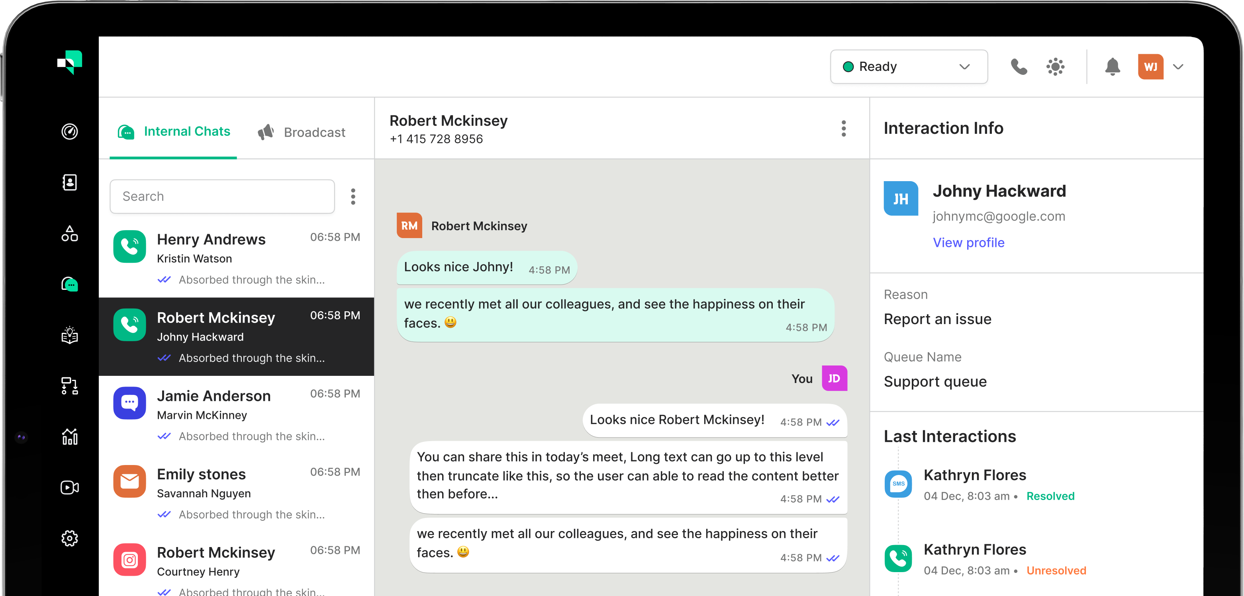
Task: Open Jamie Anderson conversation
Action: [x=237, y=414]
